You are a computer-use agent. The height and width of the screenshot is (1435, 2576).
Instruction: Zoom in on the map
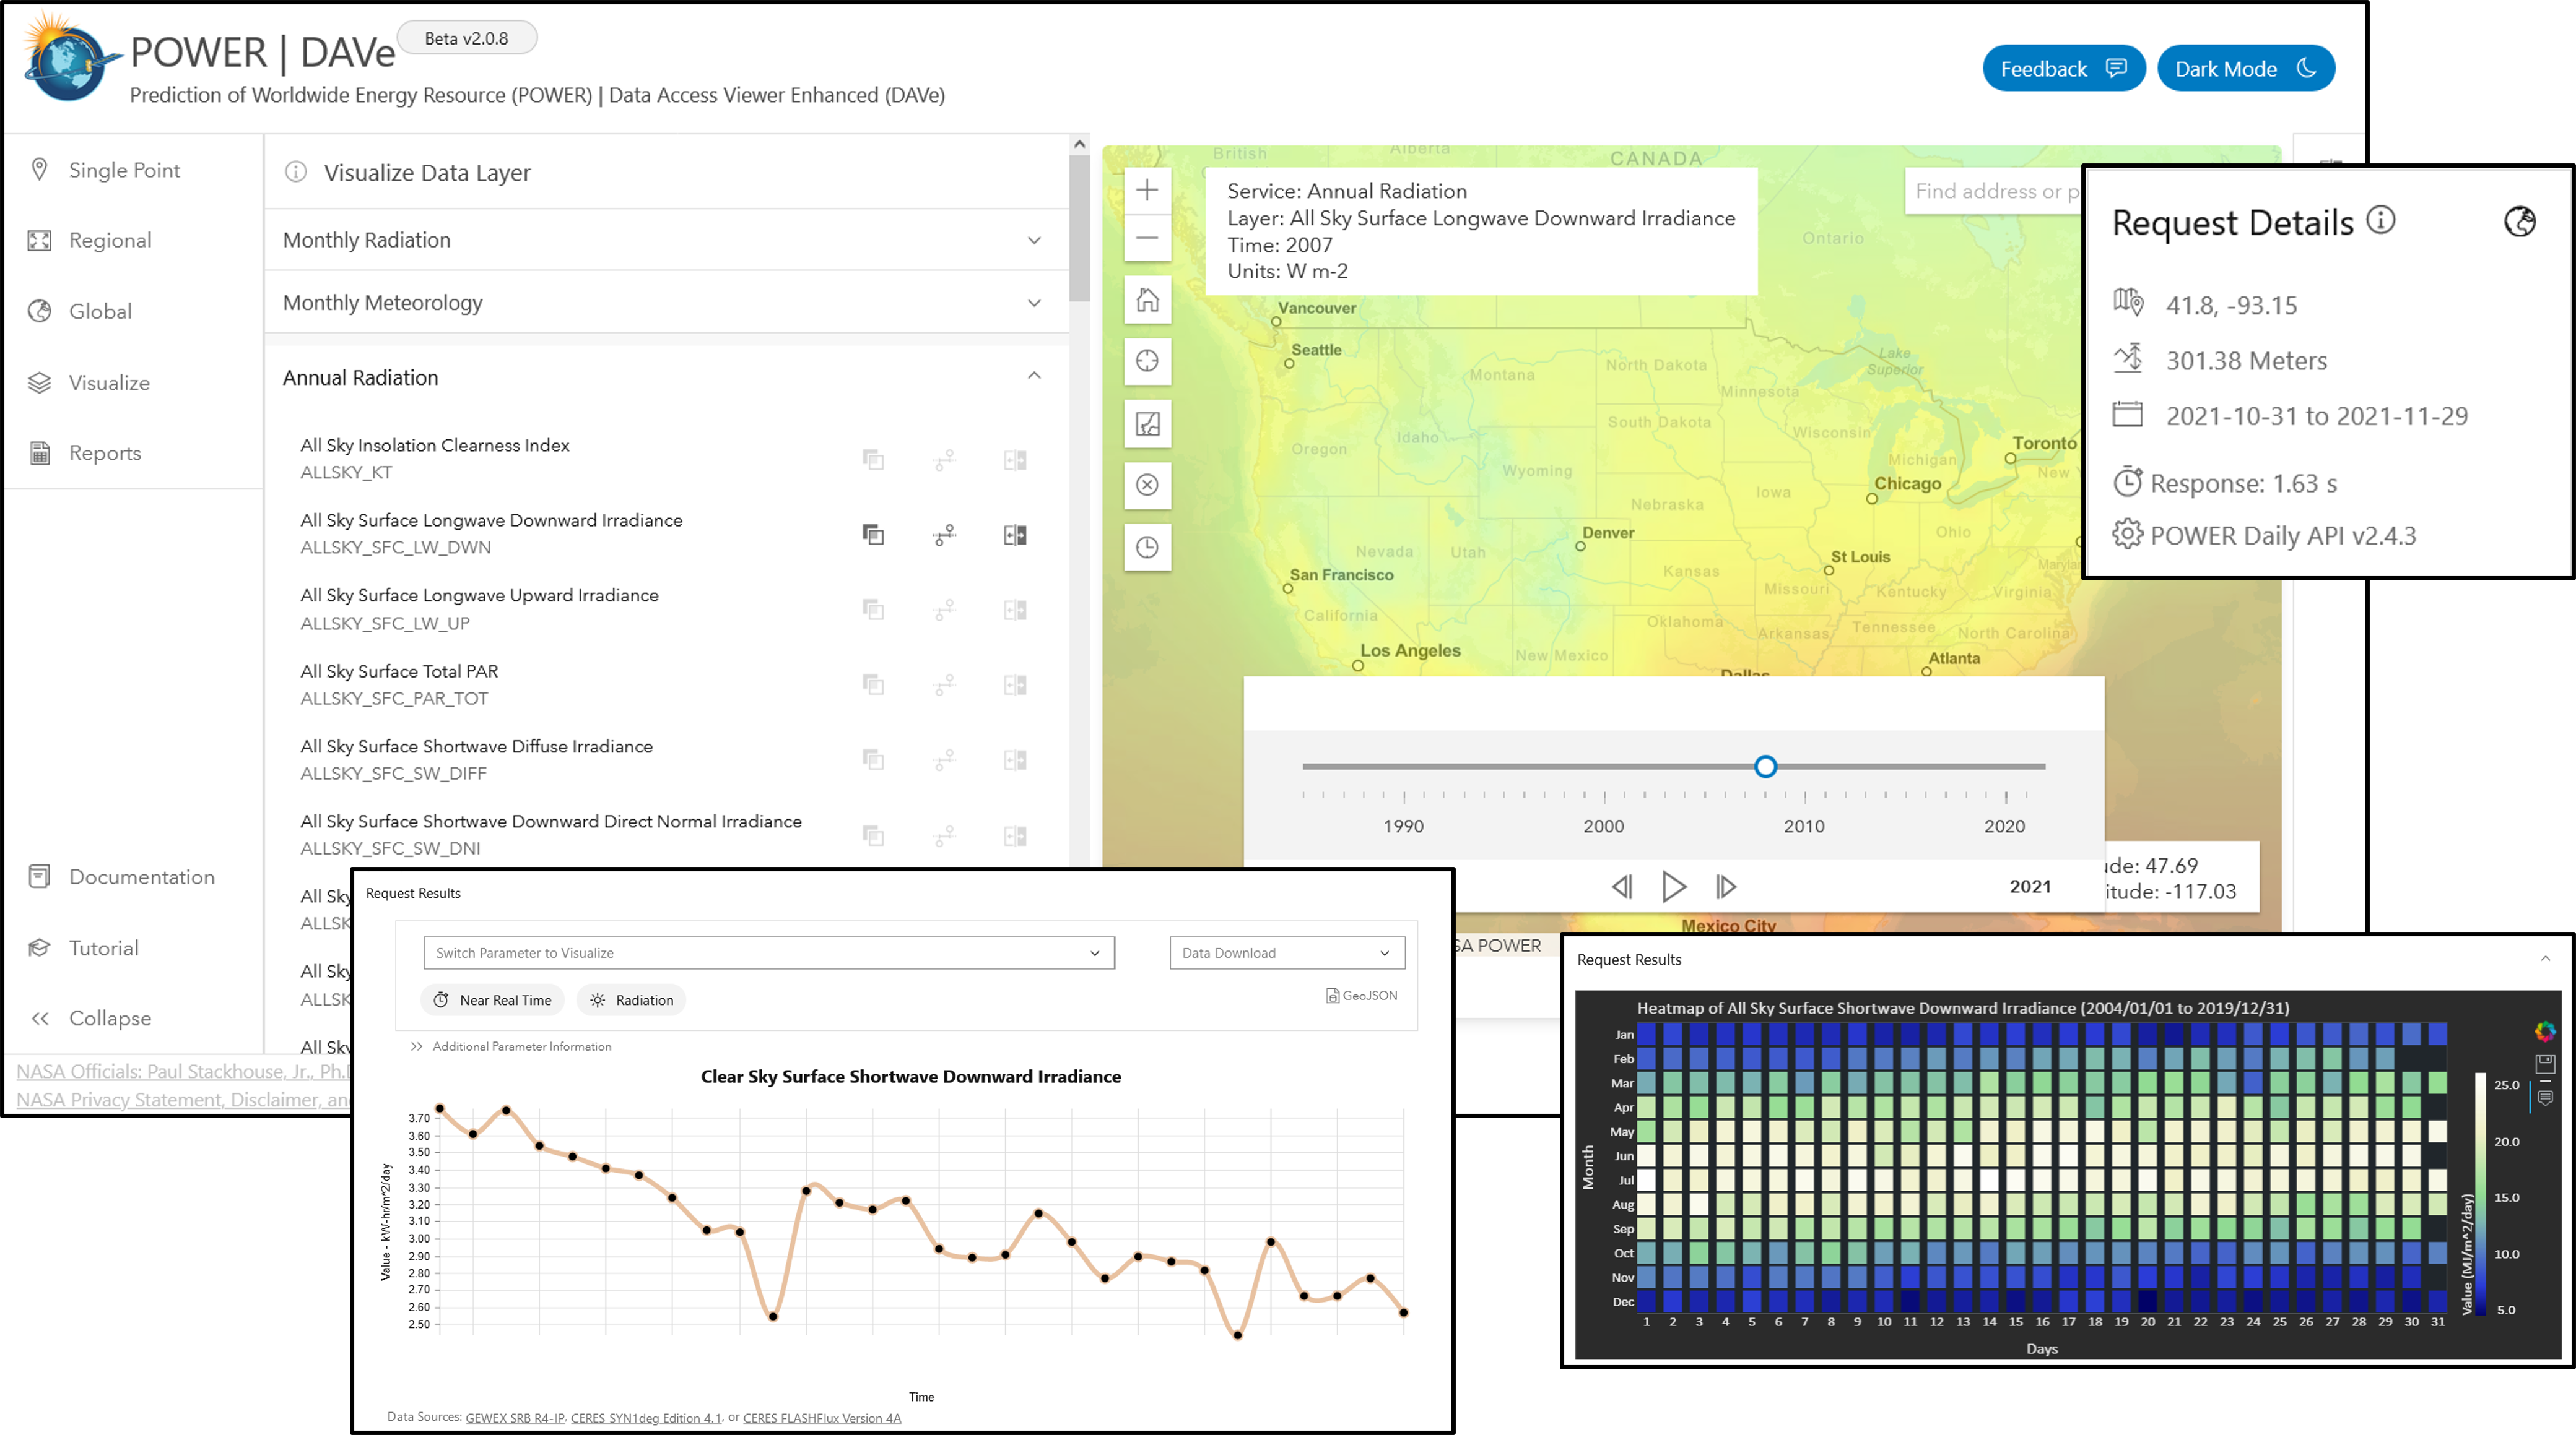tap(1147, 190)
